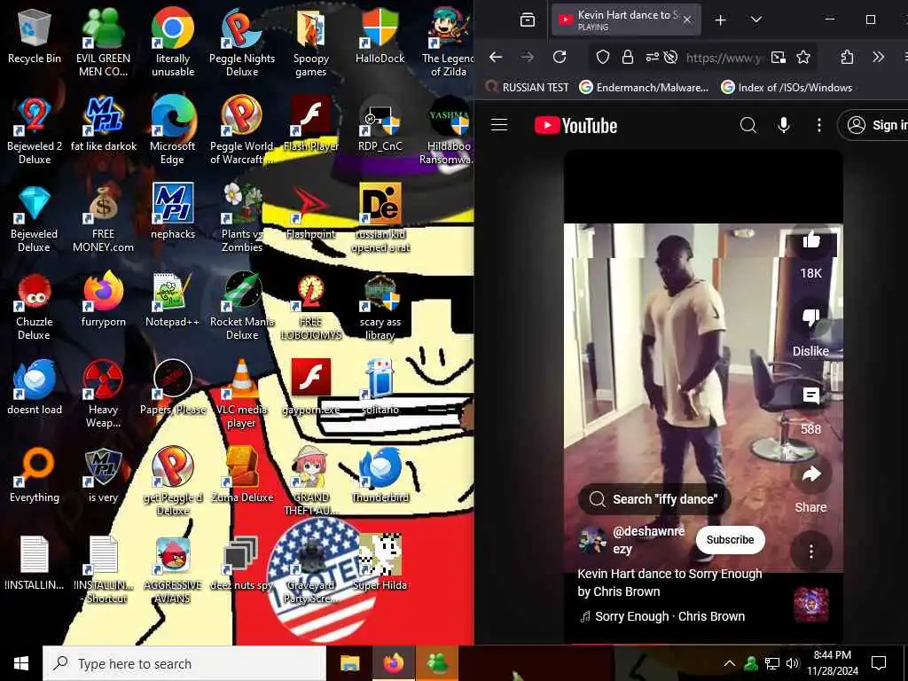Click the Dislike thumbs-down button
The height and width of the screenshot is (681, 908).
click(x=810, y=317)
